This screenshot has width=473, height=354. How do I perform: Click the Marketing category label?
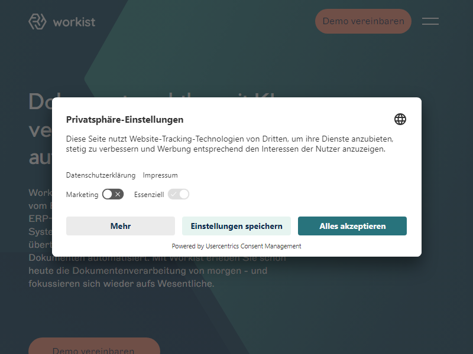coord(82,195)
